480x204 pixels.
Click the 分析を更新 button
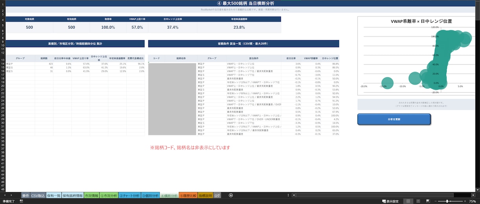coord(394,119)
